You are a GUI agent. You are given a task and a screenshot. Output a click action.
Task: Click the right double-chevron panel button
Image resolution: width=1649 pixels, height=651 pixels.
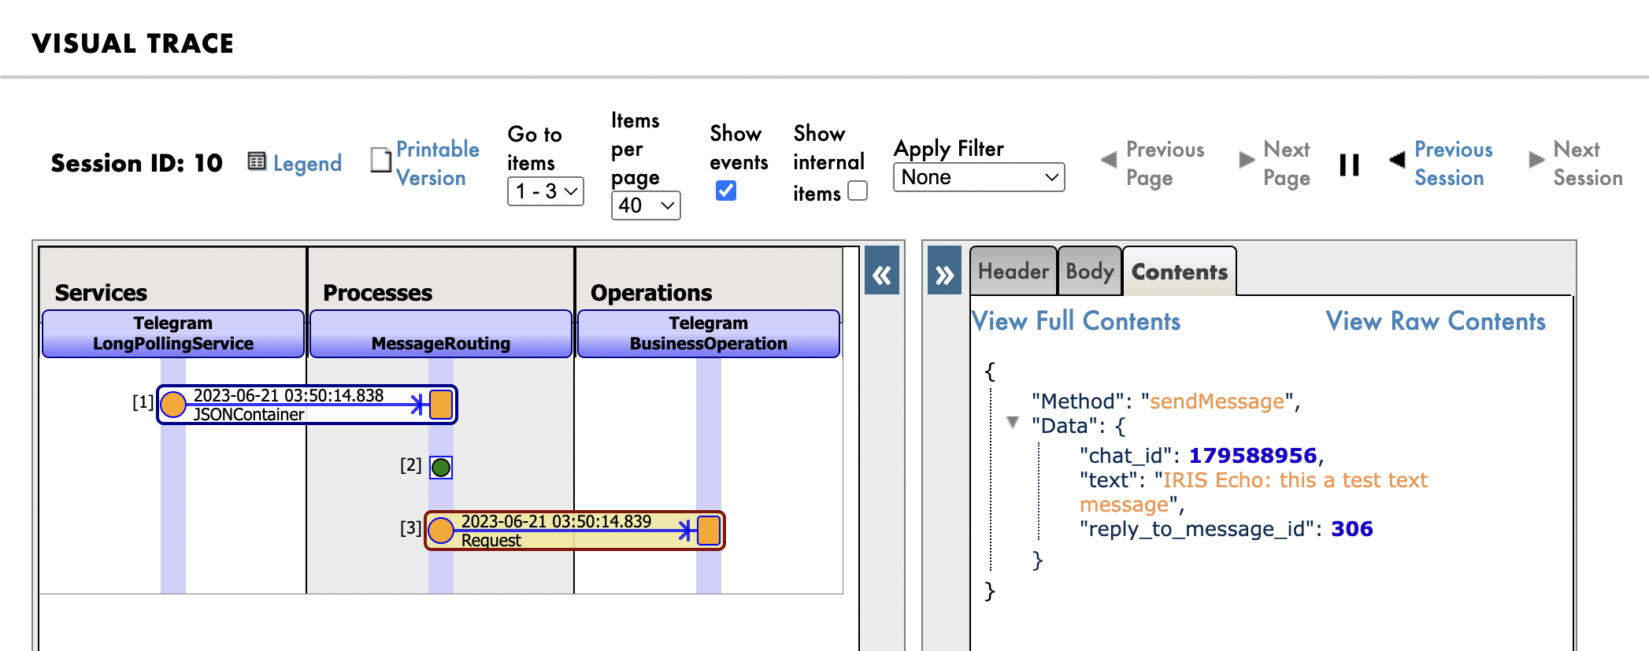(x=944, y=275)
